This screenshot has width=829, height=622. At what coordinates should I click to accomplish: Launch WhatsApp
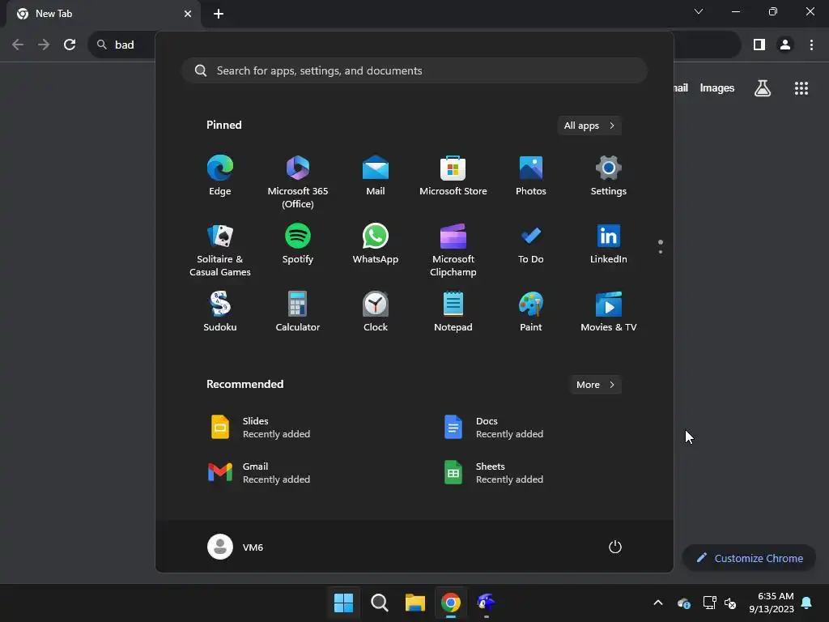[376, 244]
